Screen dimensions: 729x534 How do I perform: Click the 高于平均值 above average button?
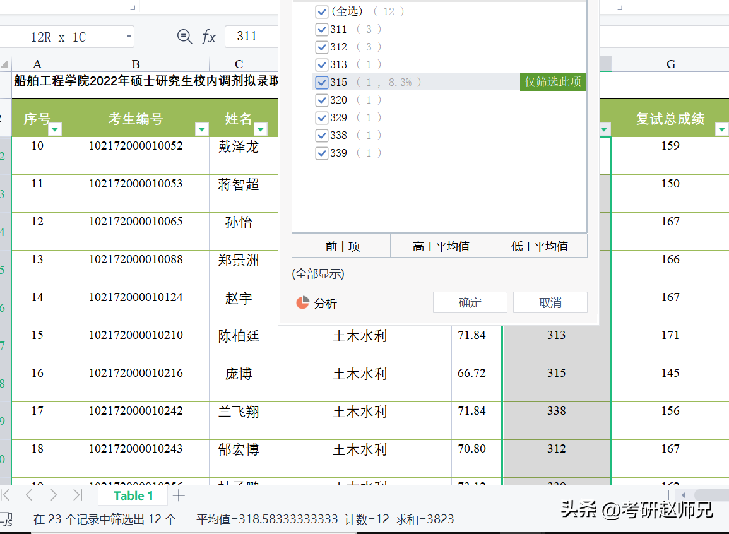(441, 246)
